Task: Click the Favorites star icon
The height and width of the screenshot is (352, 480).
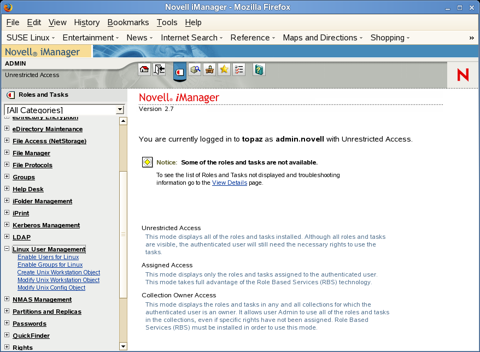Action: (224, 69)
